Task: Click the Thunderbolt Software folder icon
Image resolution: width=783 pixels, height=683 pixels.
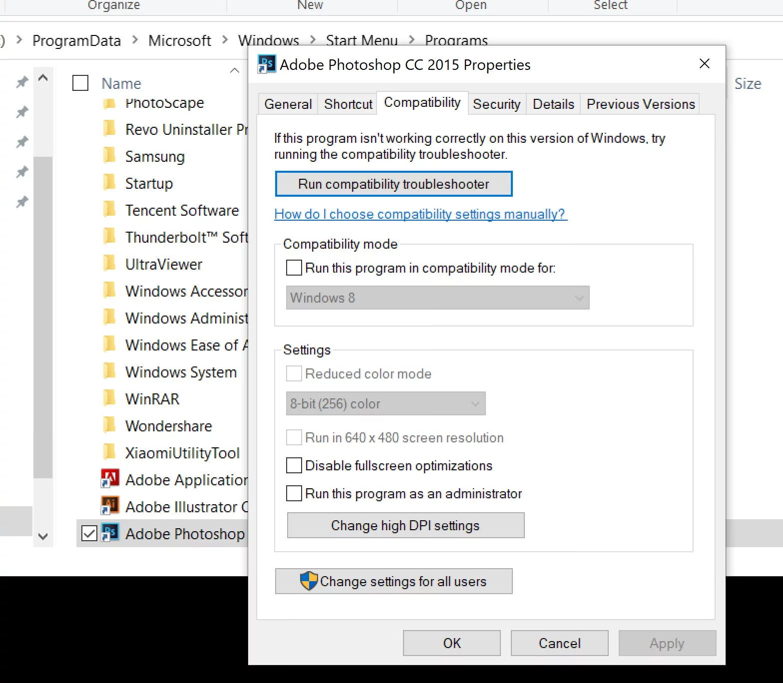Action: point(110,236)
